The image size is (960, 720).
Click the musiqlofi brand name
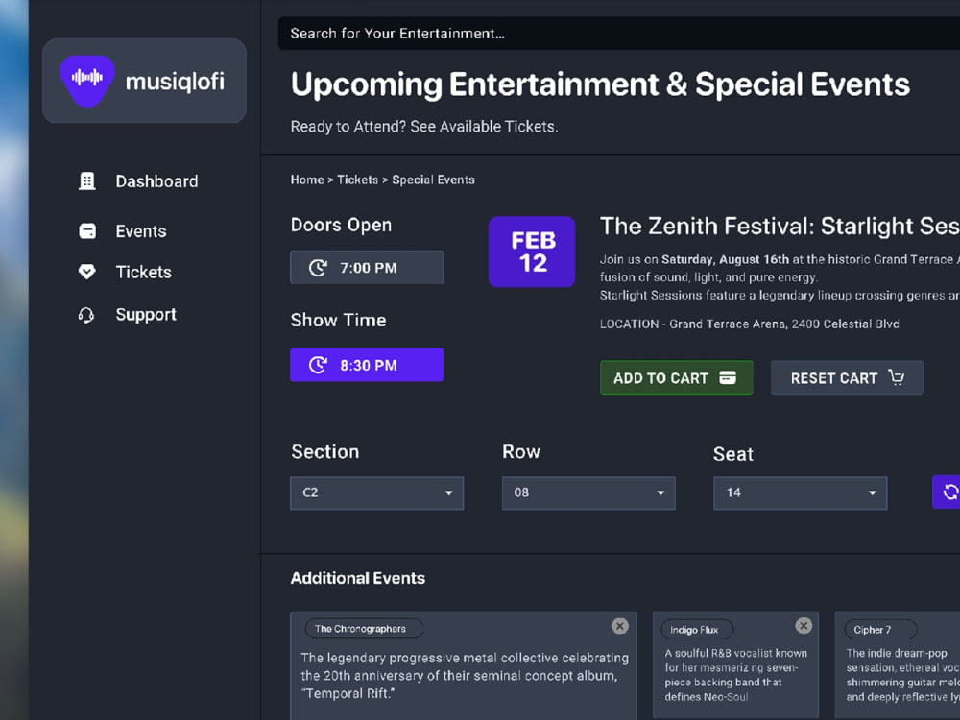coord(175,82)
